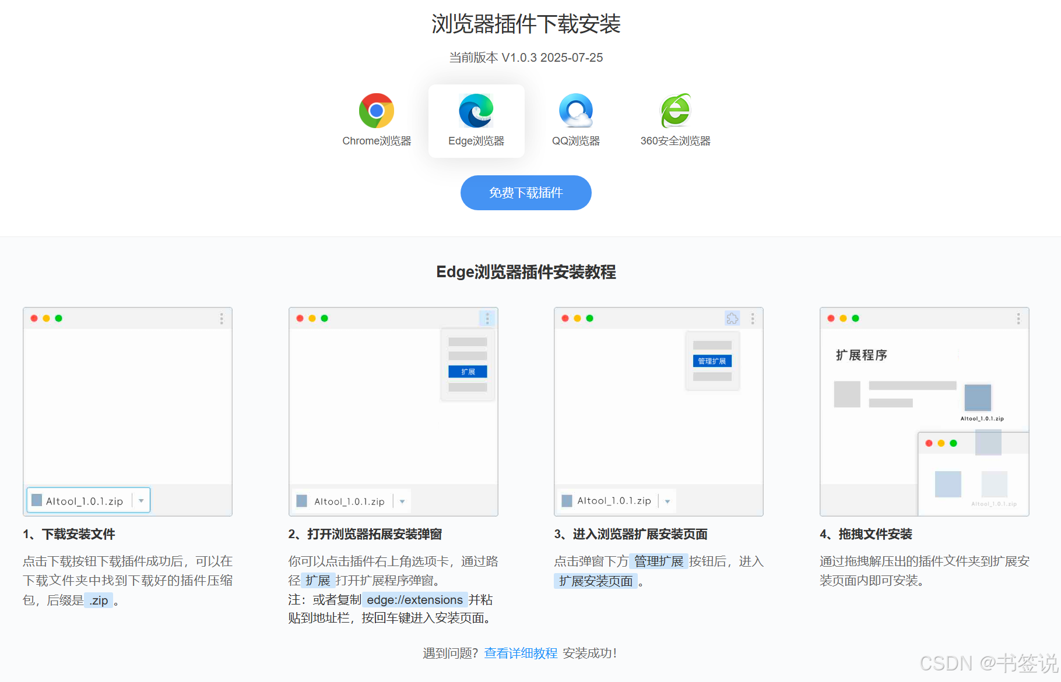Click the heading 2、打开浏览器拓展安装弹窗
Screen dimensions: 1061x682
(x=365, y=534)
